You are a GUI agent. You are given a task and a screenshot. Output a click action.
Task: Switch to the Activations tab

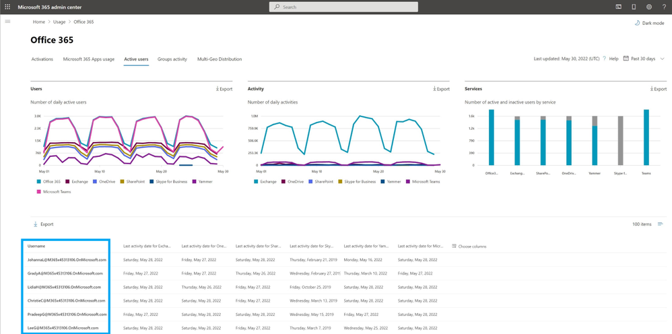point(42,59)
